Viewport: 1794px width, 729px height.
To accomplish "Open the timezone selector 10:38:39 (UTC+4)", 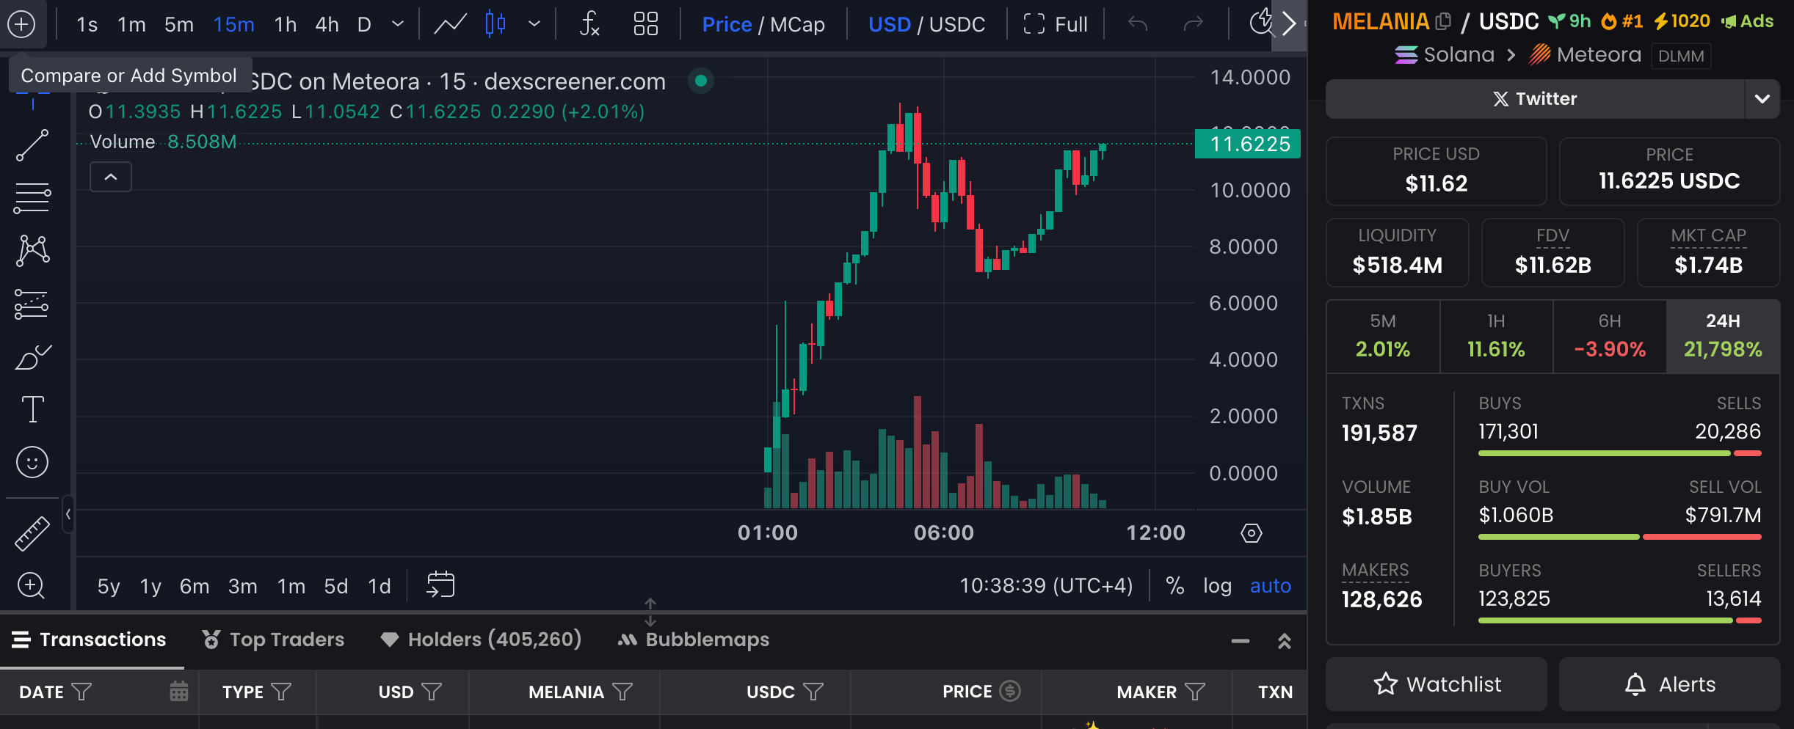I will (x=1046, y=585).
